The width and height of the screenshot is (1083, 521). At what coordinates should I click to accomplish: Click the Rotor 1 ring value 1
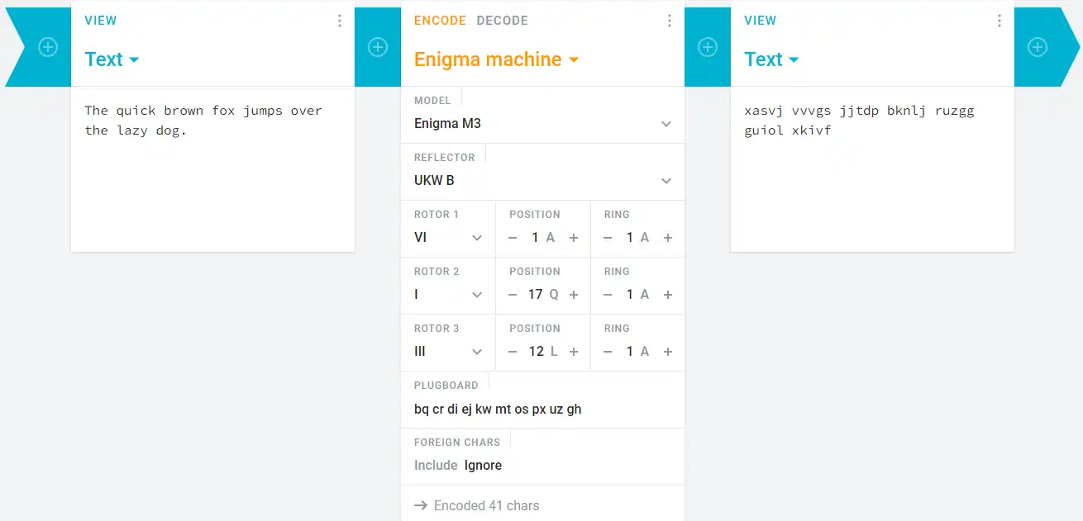click(629, 238)
